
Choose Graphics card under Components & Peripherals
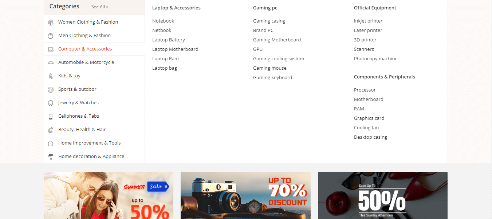pos(369,118)
